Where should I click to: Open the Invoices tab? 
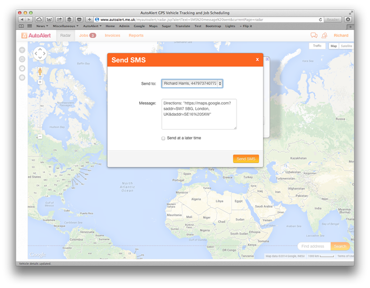click(113, 36)
